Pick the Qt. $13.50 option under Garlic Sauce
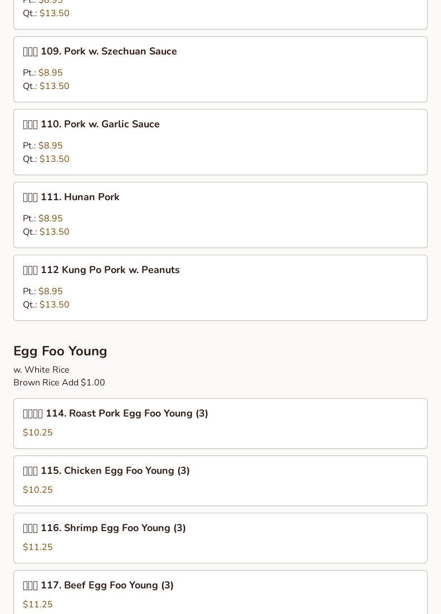441x614 pixels. [x=54, y=159]
